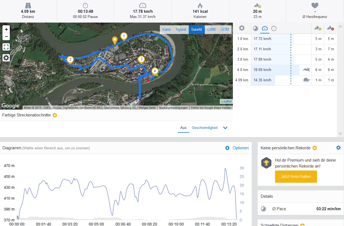Screen dimensions: 344x226
Task: Click the Google logo on the map
Action: pyautogui.click(x=10, y=106)
